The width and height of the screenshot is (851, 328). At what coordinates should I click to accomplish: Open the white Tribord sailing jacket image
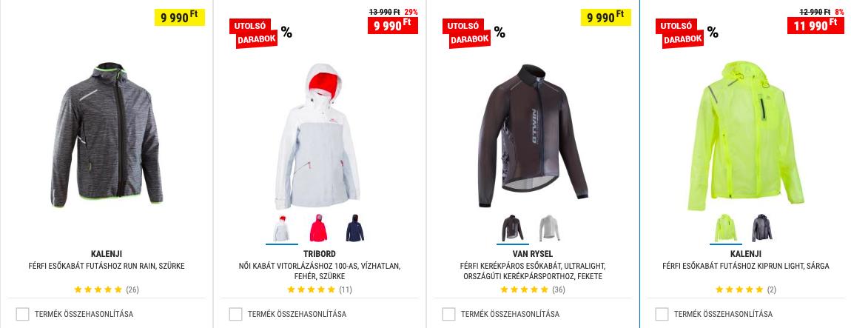point(319,135)
